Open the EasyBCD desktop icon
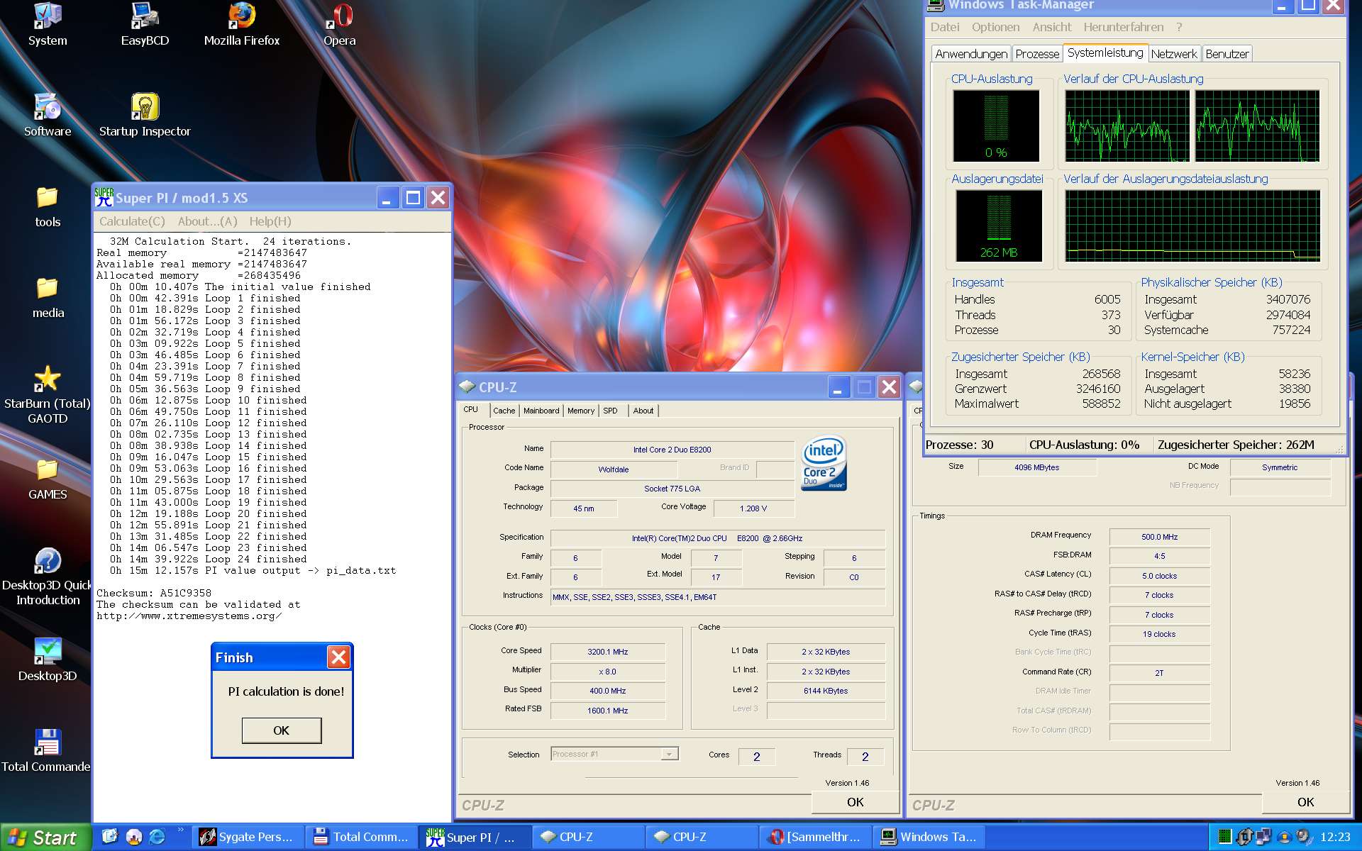The image size is (1362, 851). [x=145, y=17]
